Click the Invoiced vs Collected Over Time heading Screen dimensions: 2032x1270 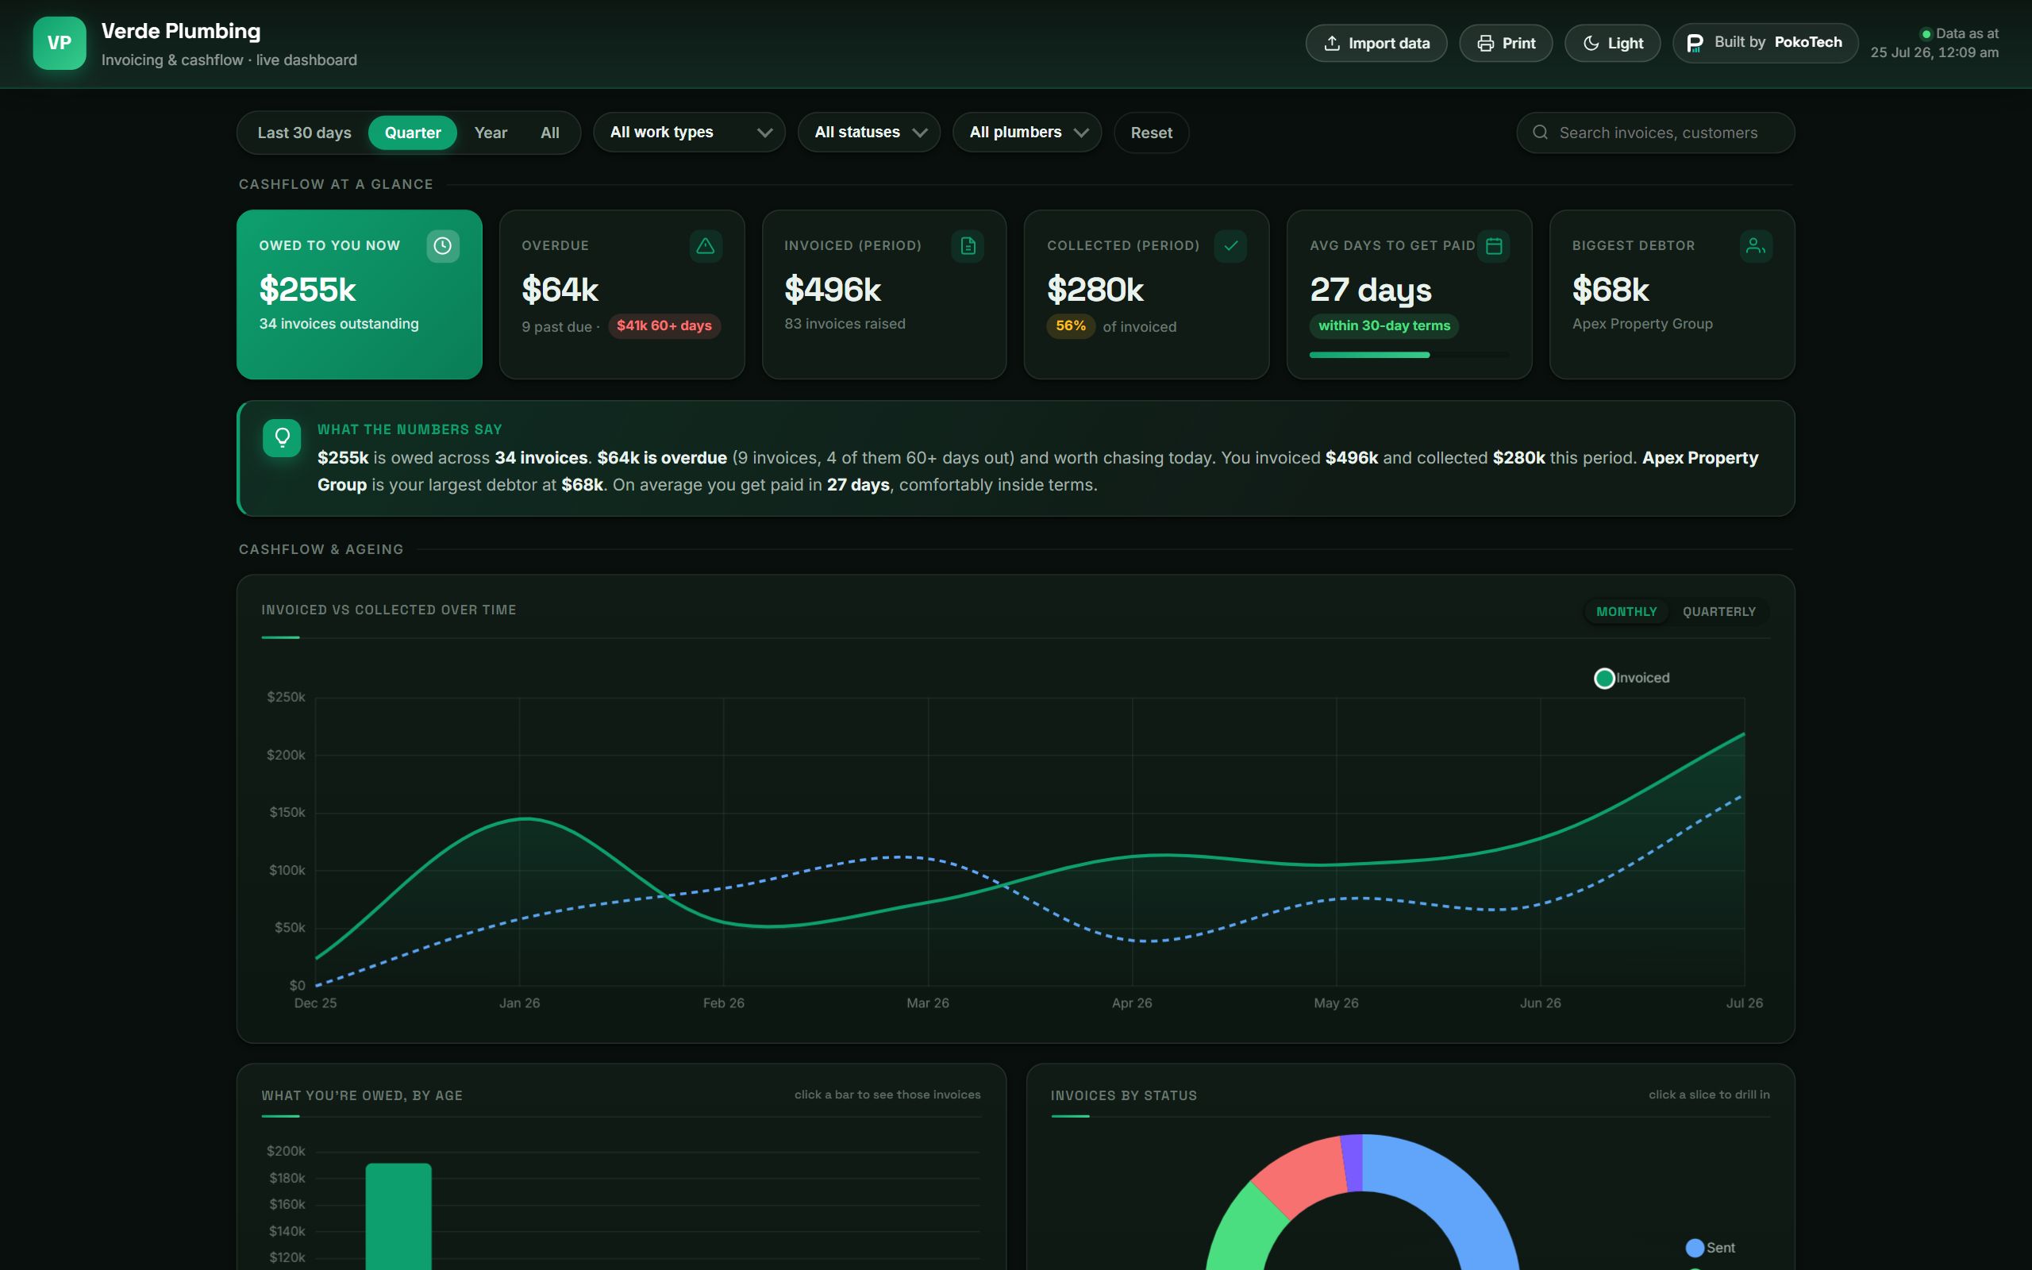click(x=388, y=610)
